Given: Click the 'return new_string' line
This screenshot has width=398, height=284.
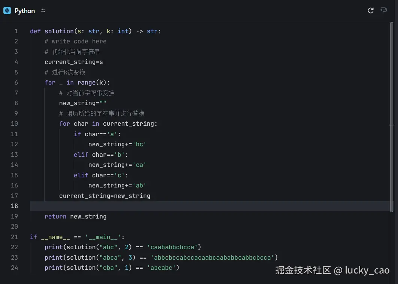Looking at the screenshot, I should pyautogui.click(x=75, y=216).
